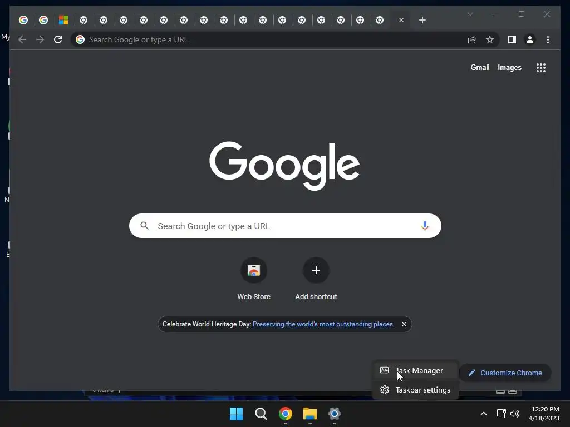Viewport: 570px width, 427px height.
Task: Open the profile avatar menu
Action: coord(530,39)
